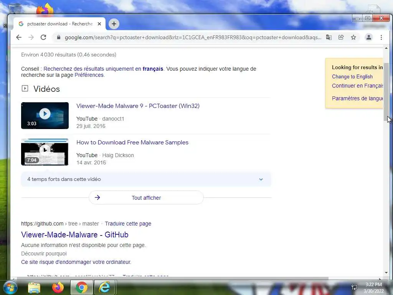Screen dimensions: 393x295
Task: Open Viewer-Made Malware 9 - PCToaster video link
Action: 138,106
